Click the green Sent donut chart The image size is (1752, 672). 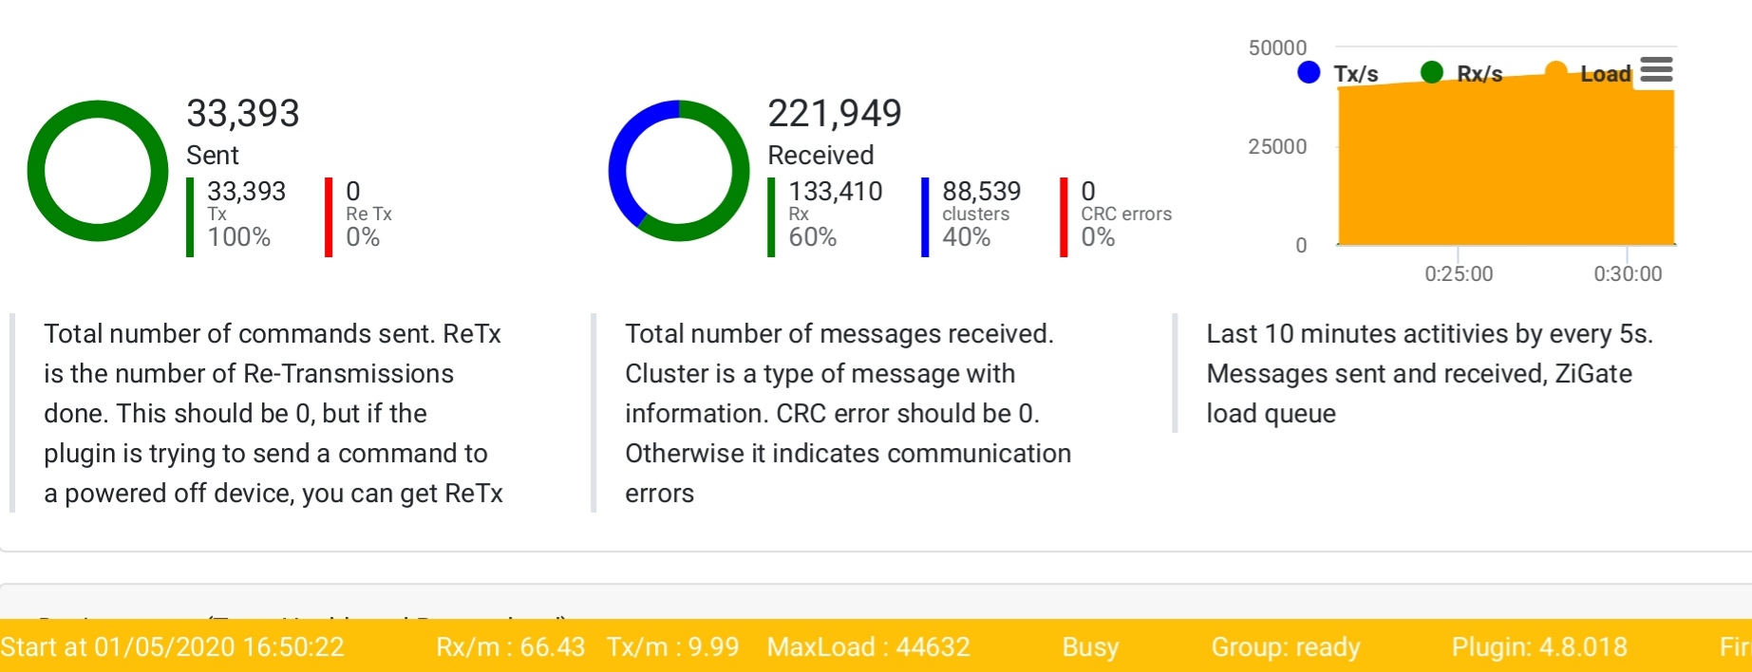98,171
